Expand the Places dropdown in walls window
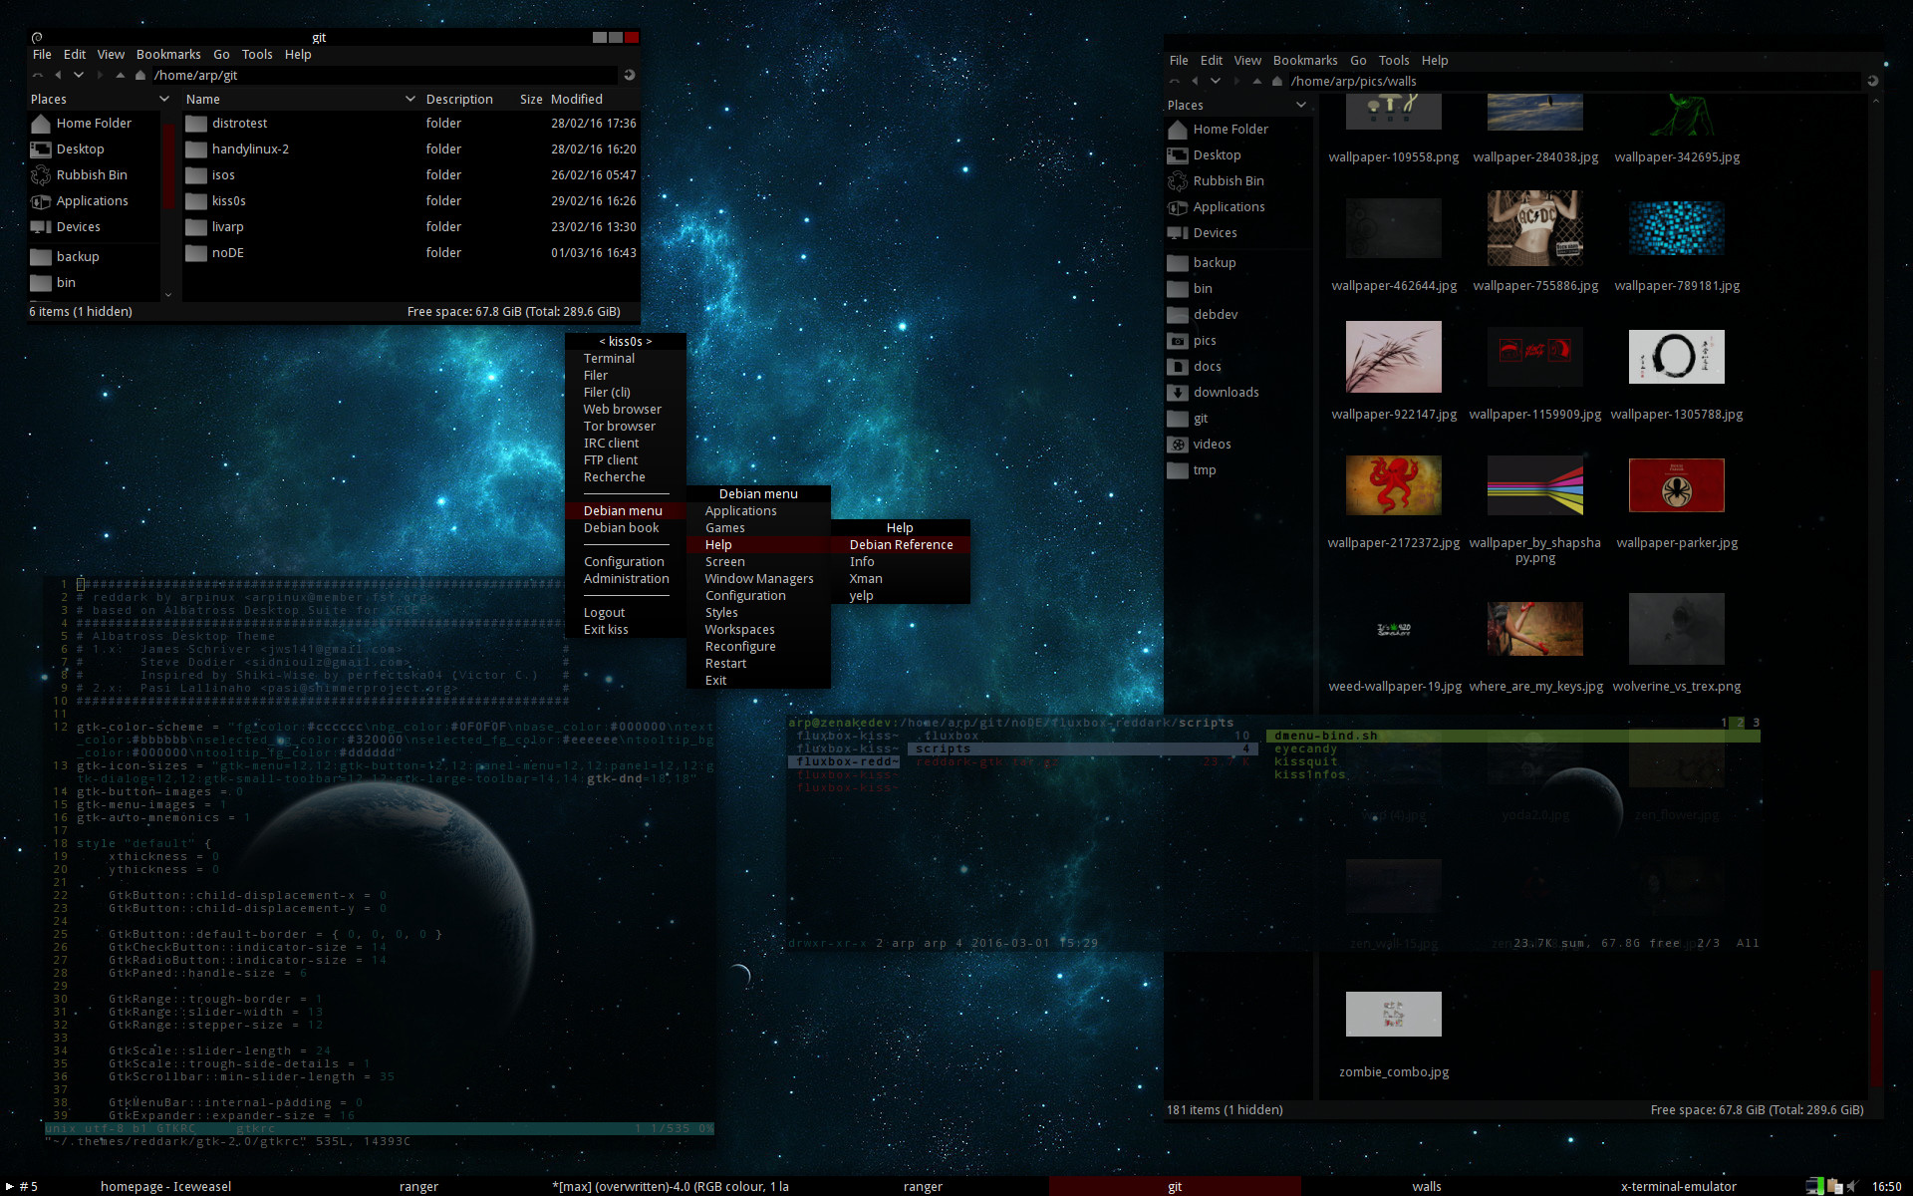The image size is (1913, 1196). (1301, 105)
